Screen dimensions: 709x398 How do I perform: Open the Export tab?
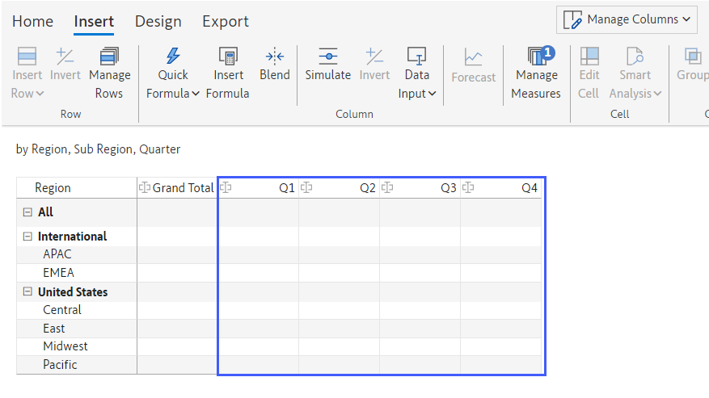coord(226,22)
